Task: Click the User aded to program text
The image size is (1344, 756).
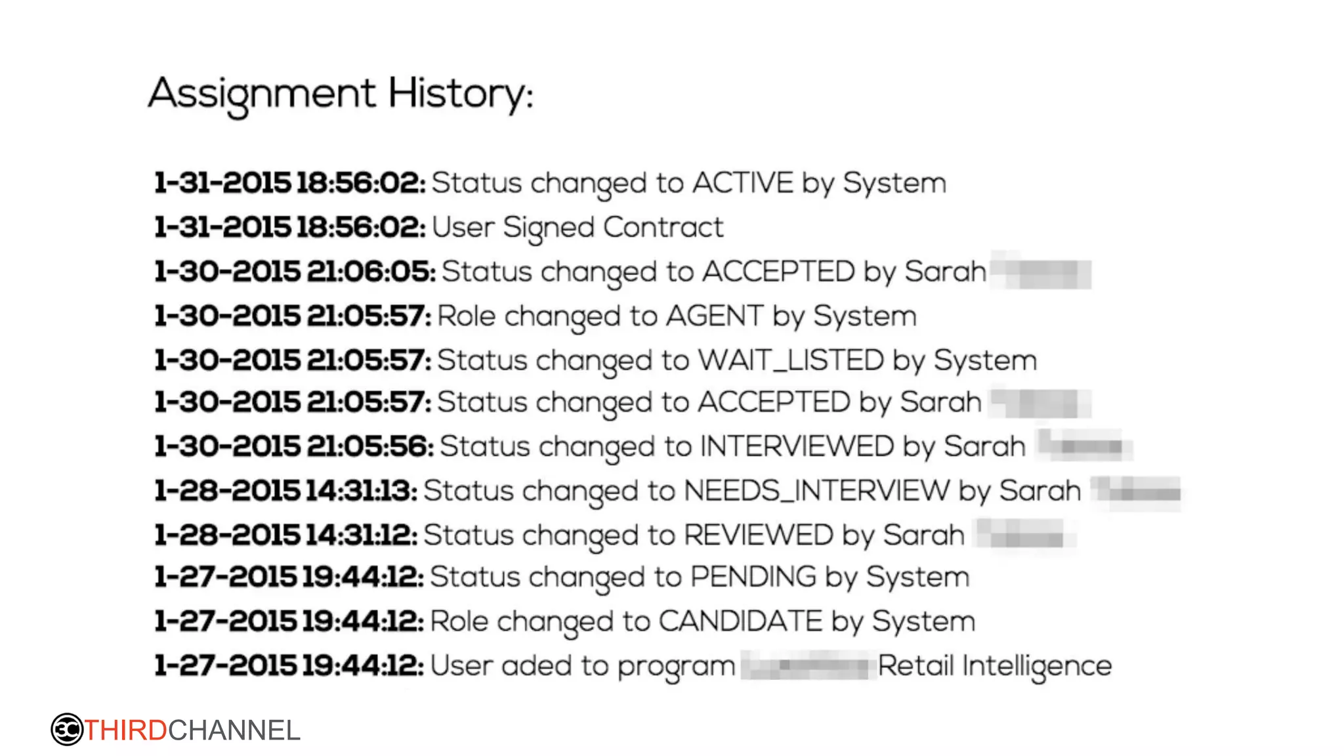Action: pyautogui.click(x=582, y=666)
